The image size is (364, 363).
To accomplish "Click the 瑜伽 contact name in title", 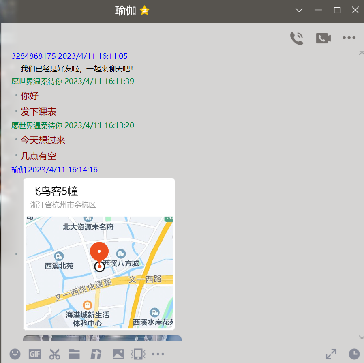I will click(x=125, y=11).
